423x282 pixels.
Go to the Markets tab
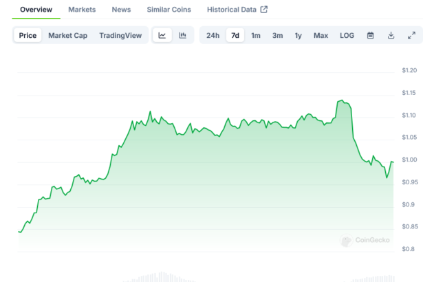(x=82, y=10)
